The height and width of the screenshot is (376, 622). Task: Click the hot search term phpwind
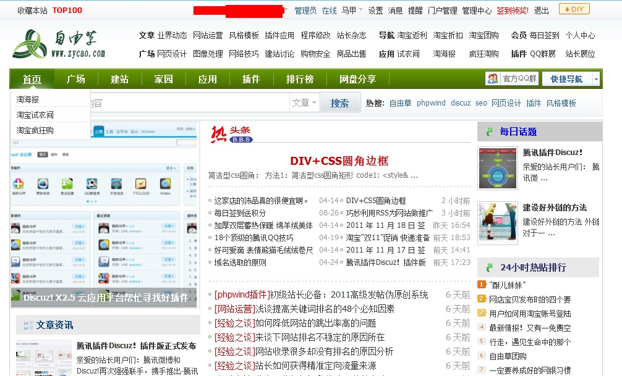coord(431,103)
